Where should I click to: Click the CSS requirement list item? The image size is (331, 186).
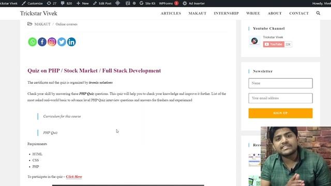36,160
